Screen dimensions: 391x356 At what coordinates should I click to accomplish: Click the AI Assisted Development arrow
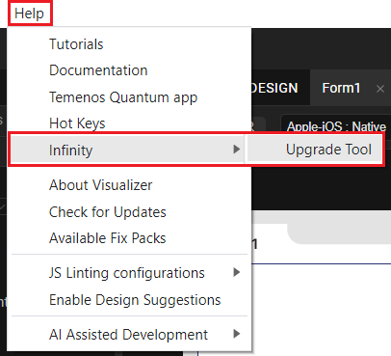click(x=237, y=334)
